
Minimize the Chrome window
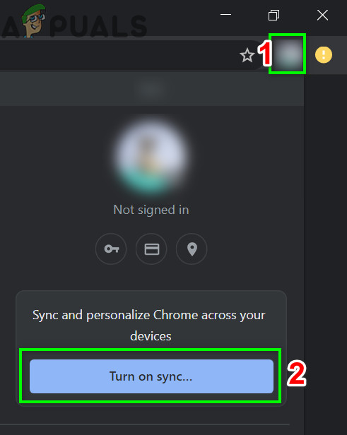pos(225,14)
